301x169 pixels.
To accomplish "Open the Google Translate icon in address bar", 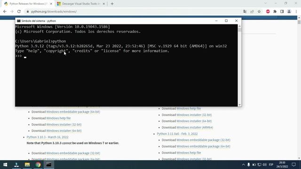I will pyautogui.click(x=245, y=11).
